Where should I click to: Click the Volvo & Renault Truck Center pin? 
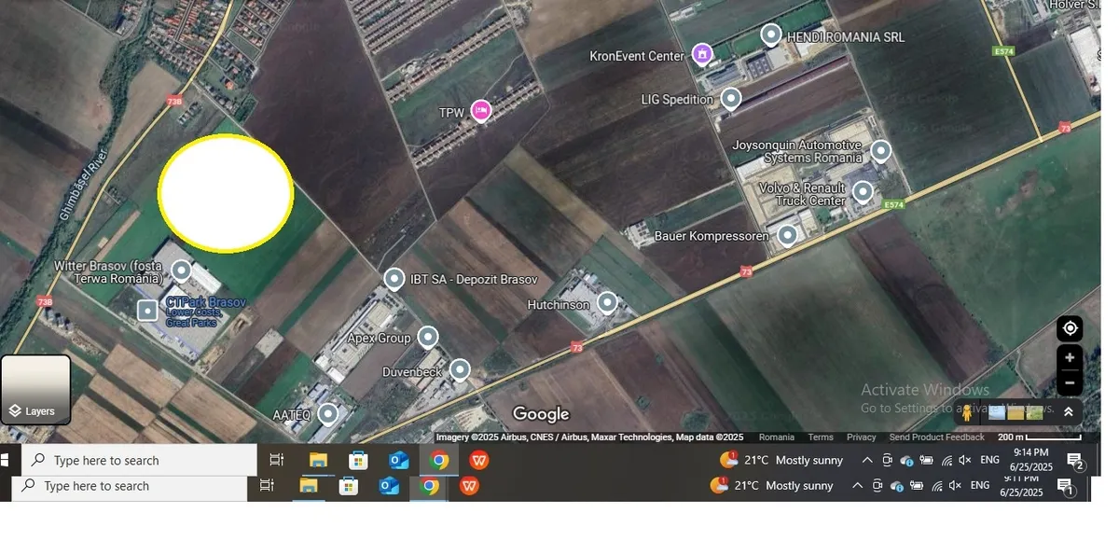pyautogui.click(x=863, y=193)
